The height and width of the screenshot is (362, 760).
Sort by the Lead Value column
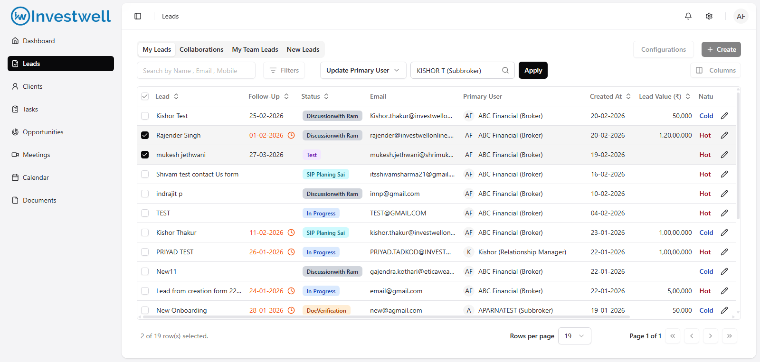(665, 96)
